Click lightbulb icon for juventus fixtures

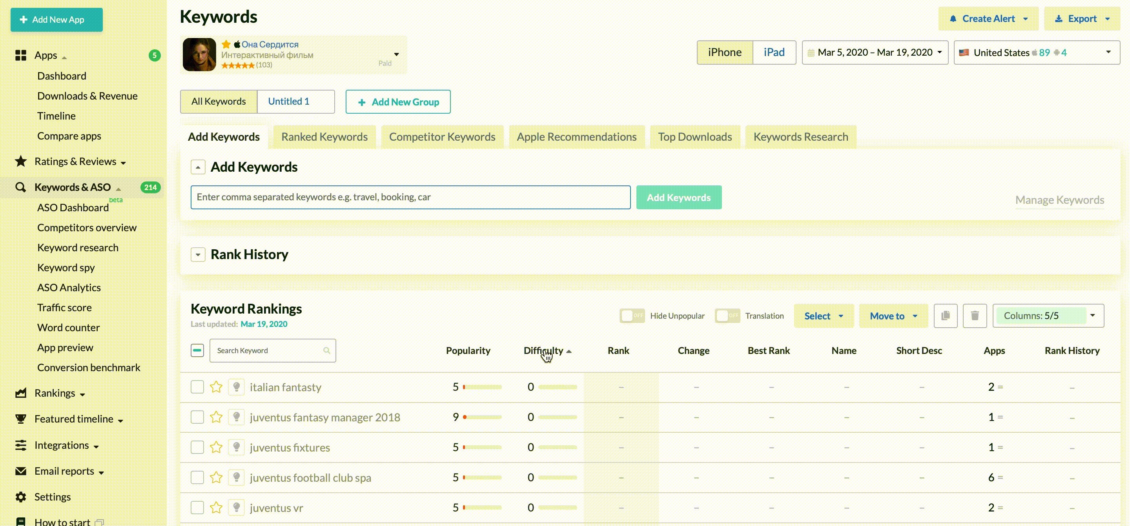237,447
